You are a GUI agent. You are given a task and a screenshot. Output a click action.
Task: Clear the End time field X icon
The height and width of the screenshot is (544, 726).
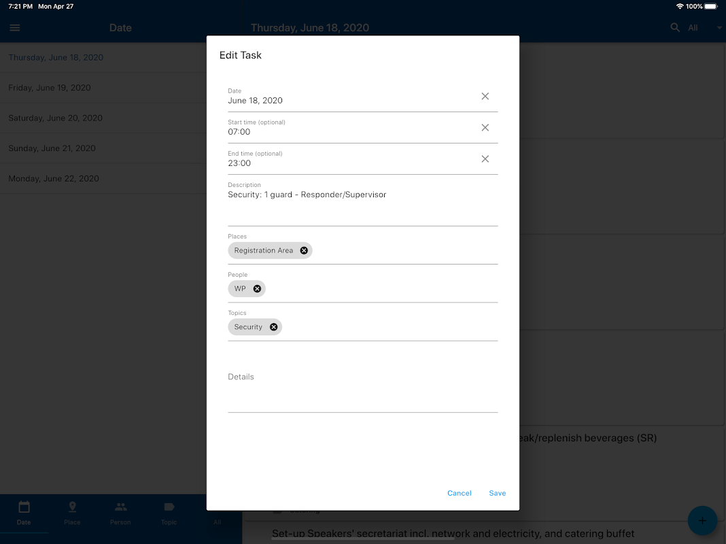pyautogui.click(x=485, y=159)
